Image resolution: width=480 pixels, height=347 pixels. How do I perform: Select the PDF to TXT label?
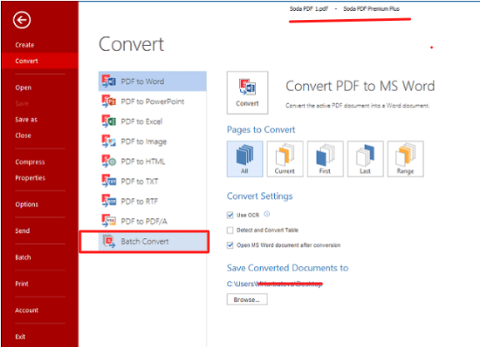tap(140, 181)
